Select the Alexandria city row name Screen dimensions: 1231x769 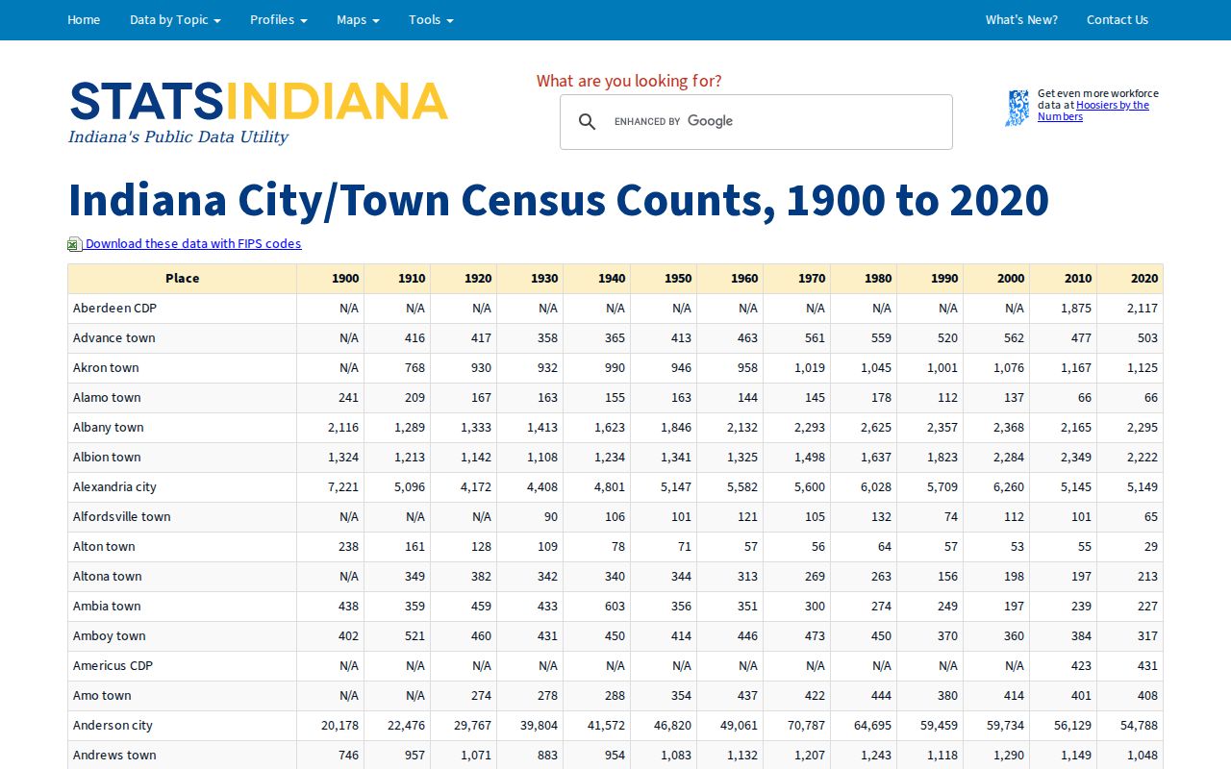pos(114,487)
